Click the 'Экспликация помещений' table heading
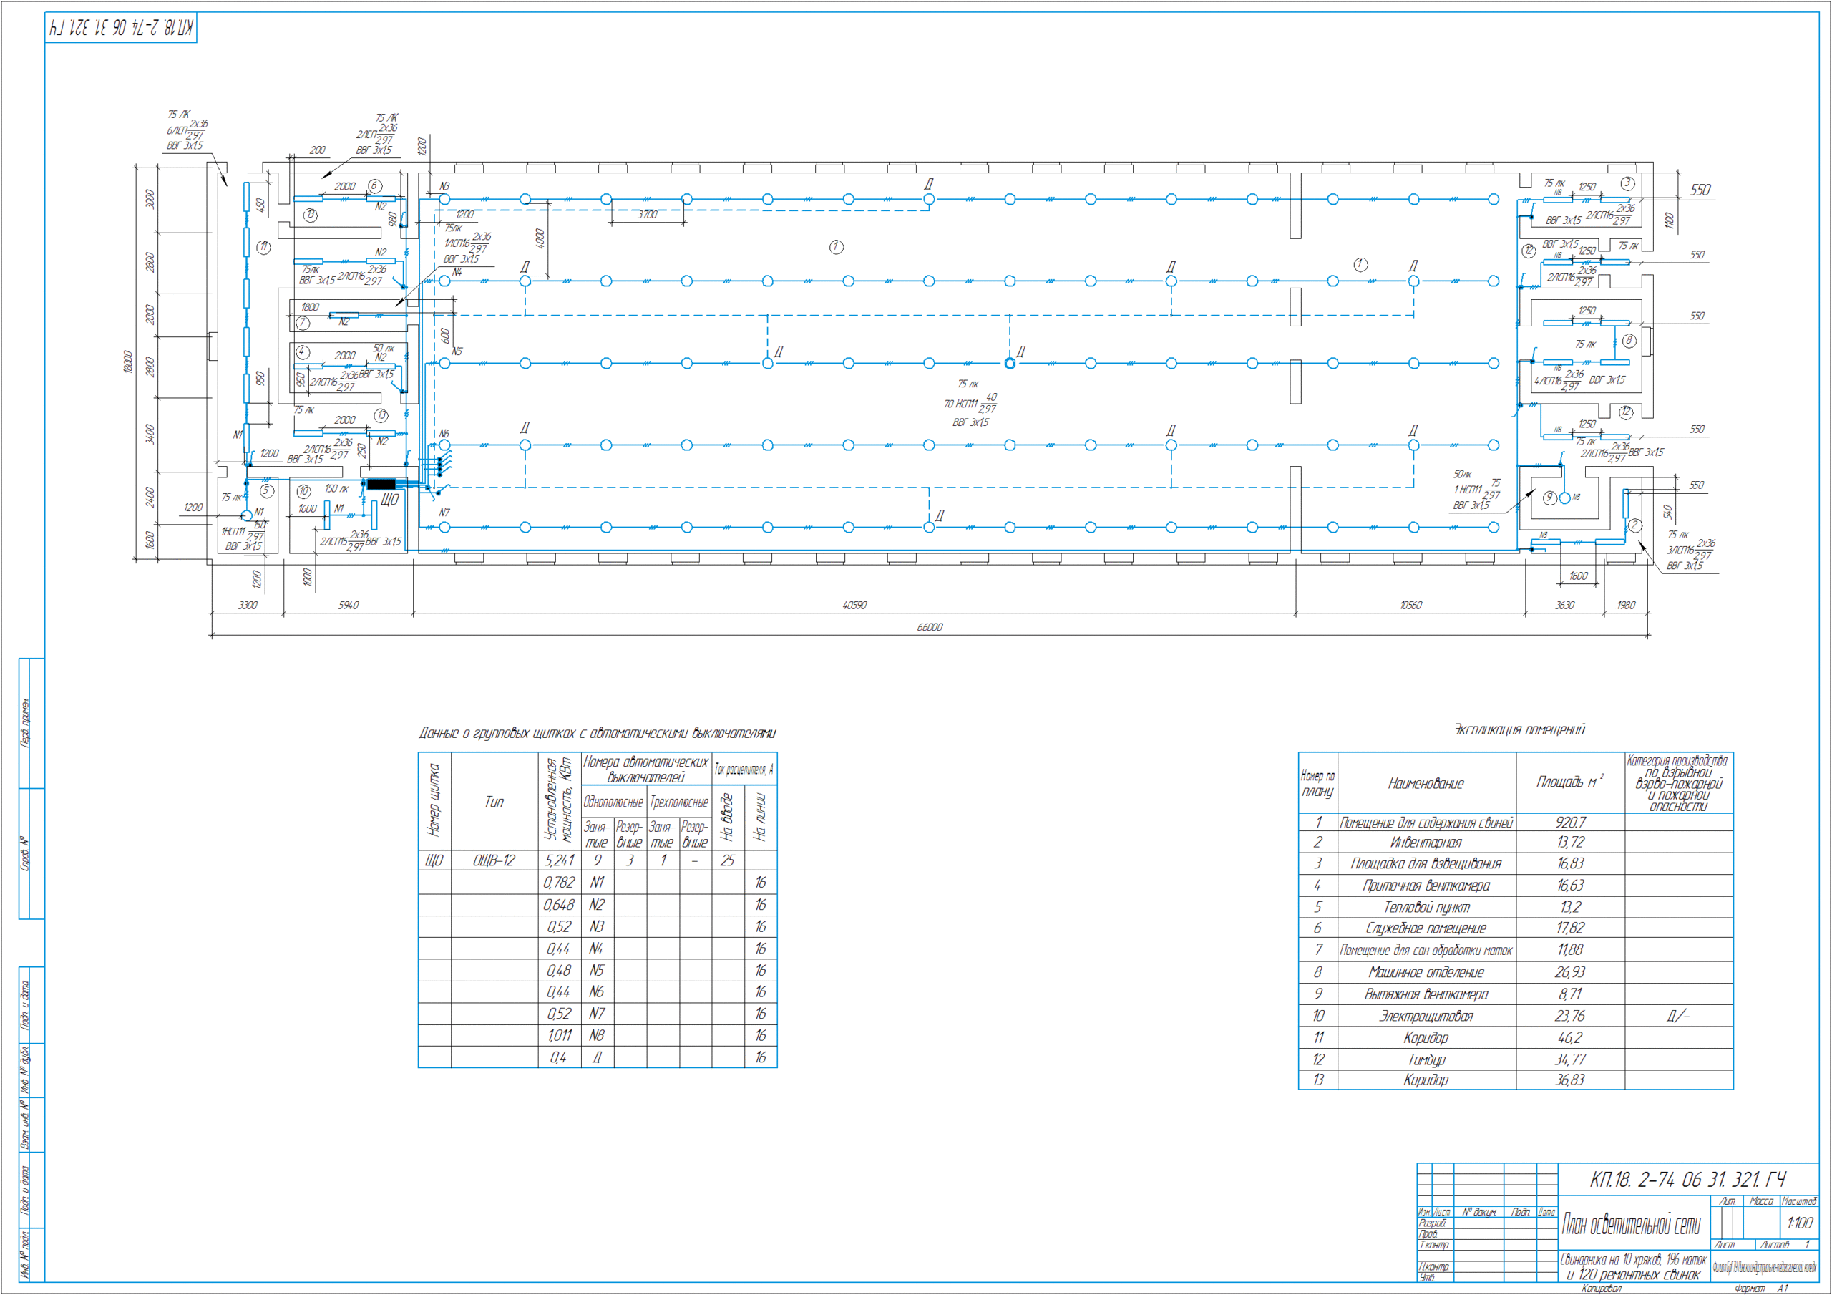 [1518, 729]
